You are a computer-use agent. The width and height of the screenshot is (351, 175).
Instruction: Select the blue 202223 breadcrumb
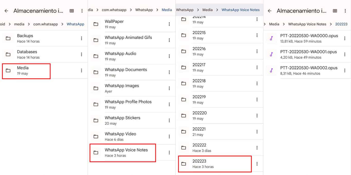coord(341,24)
